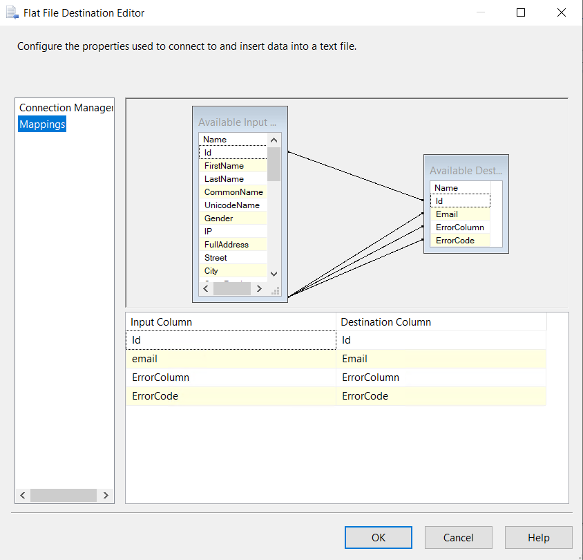Cancel the Flat File Destination Editor
Screen dimensions: 583x560
[458, 537]
